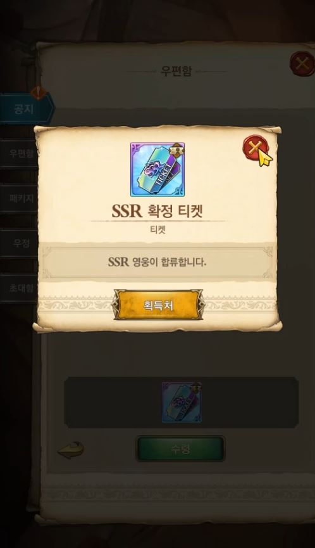Image resolution: width=315 pixels, height=548 pixels.
Task: Click gold badge on dimmed reward ticket
Action: click(x=195, y=388)
